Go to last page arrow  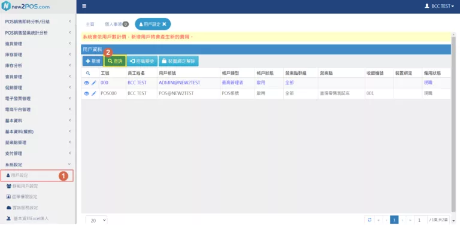[410, 220]
